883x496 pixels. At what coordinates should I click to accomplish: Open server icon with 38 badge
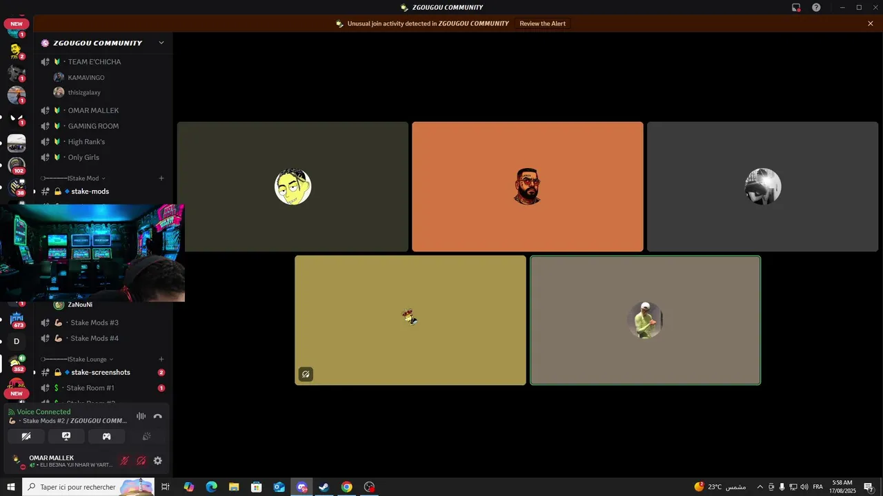click(17, 187)
